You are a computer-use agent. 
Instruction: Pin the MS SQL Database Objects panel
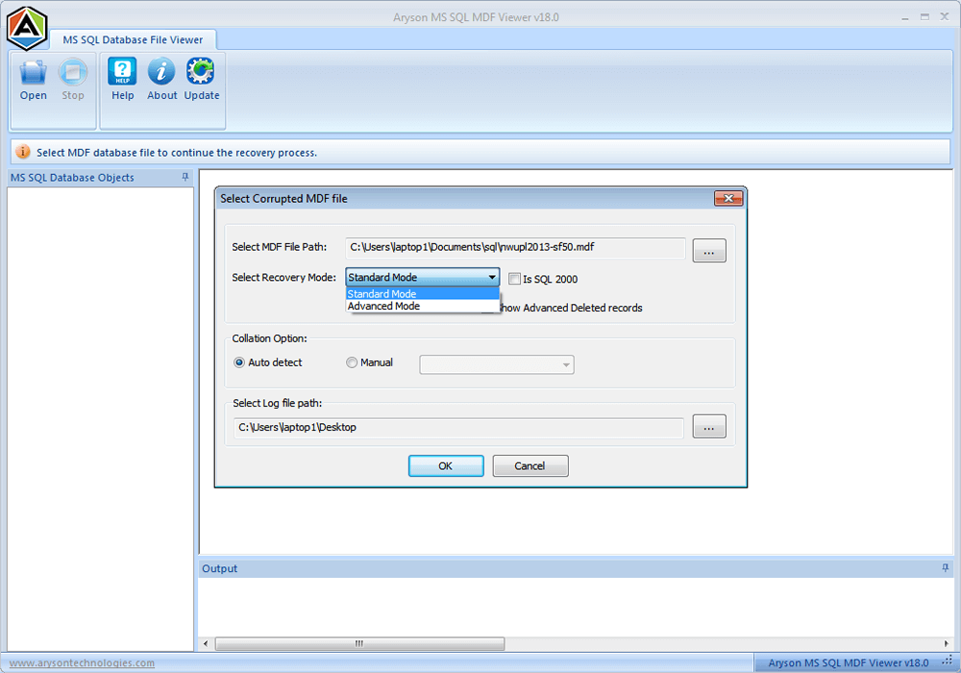click(185, 177)
